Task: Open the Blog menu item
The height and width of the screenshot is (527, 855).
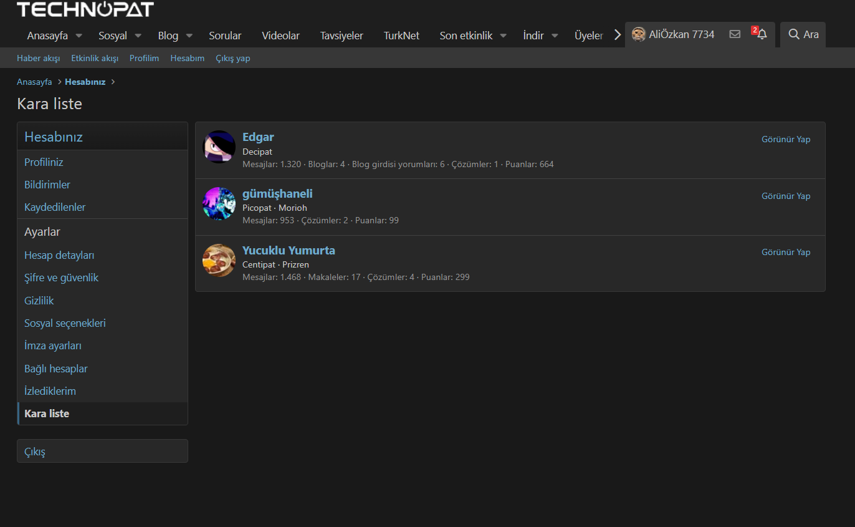Action: tap(168, 36)
